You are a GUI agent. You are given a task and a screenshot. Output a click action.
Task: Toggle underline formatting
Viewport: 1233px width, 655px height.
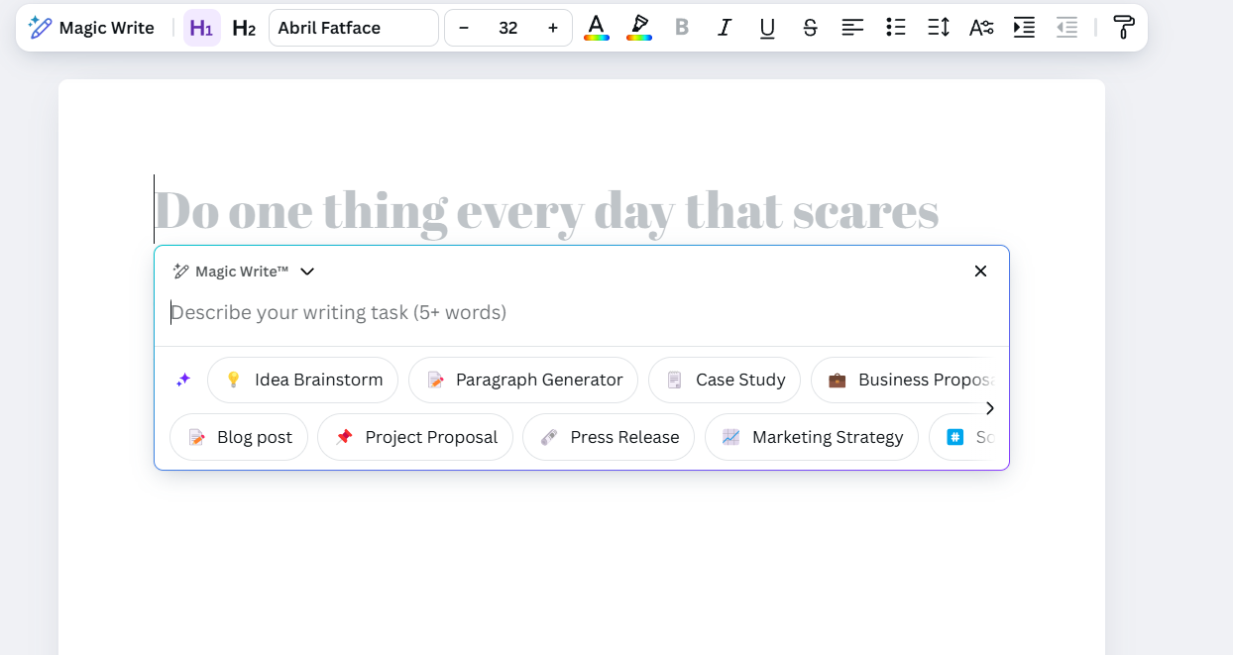767,28
